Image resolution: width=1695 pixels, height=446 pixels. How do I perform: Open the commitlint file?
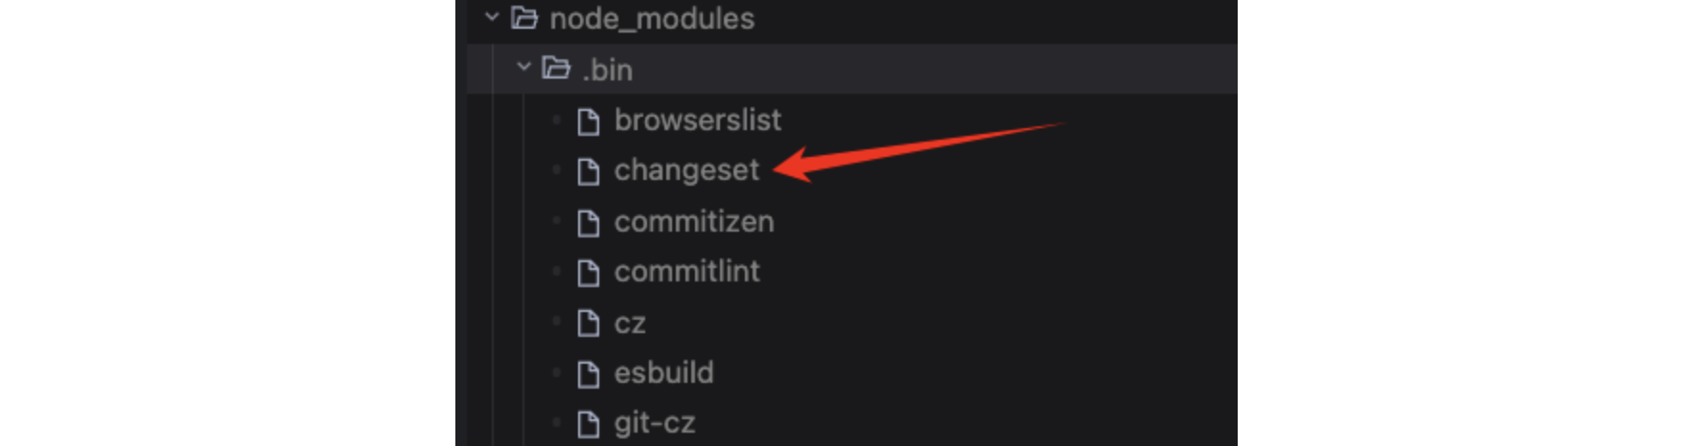tap(687, 272)
